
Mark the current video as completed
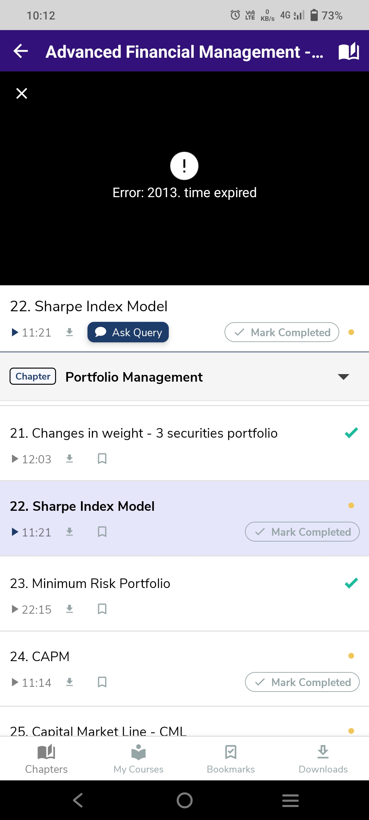[282, 332]
